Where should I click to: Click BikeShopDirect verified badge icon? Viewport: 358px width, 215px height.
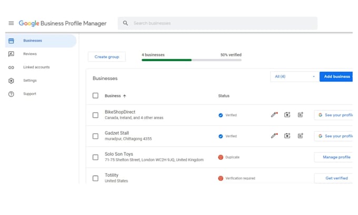coord(221,115)
